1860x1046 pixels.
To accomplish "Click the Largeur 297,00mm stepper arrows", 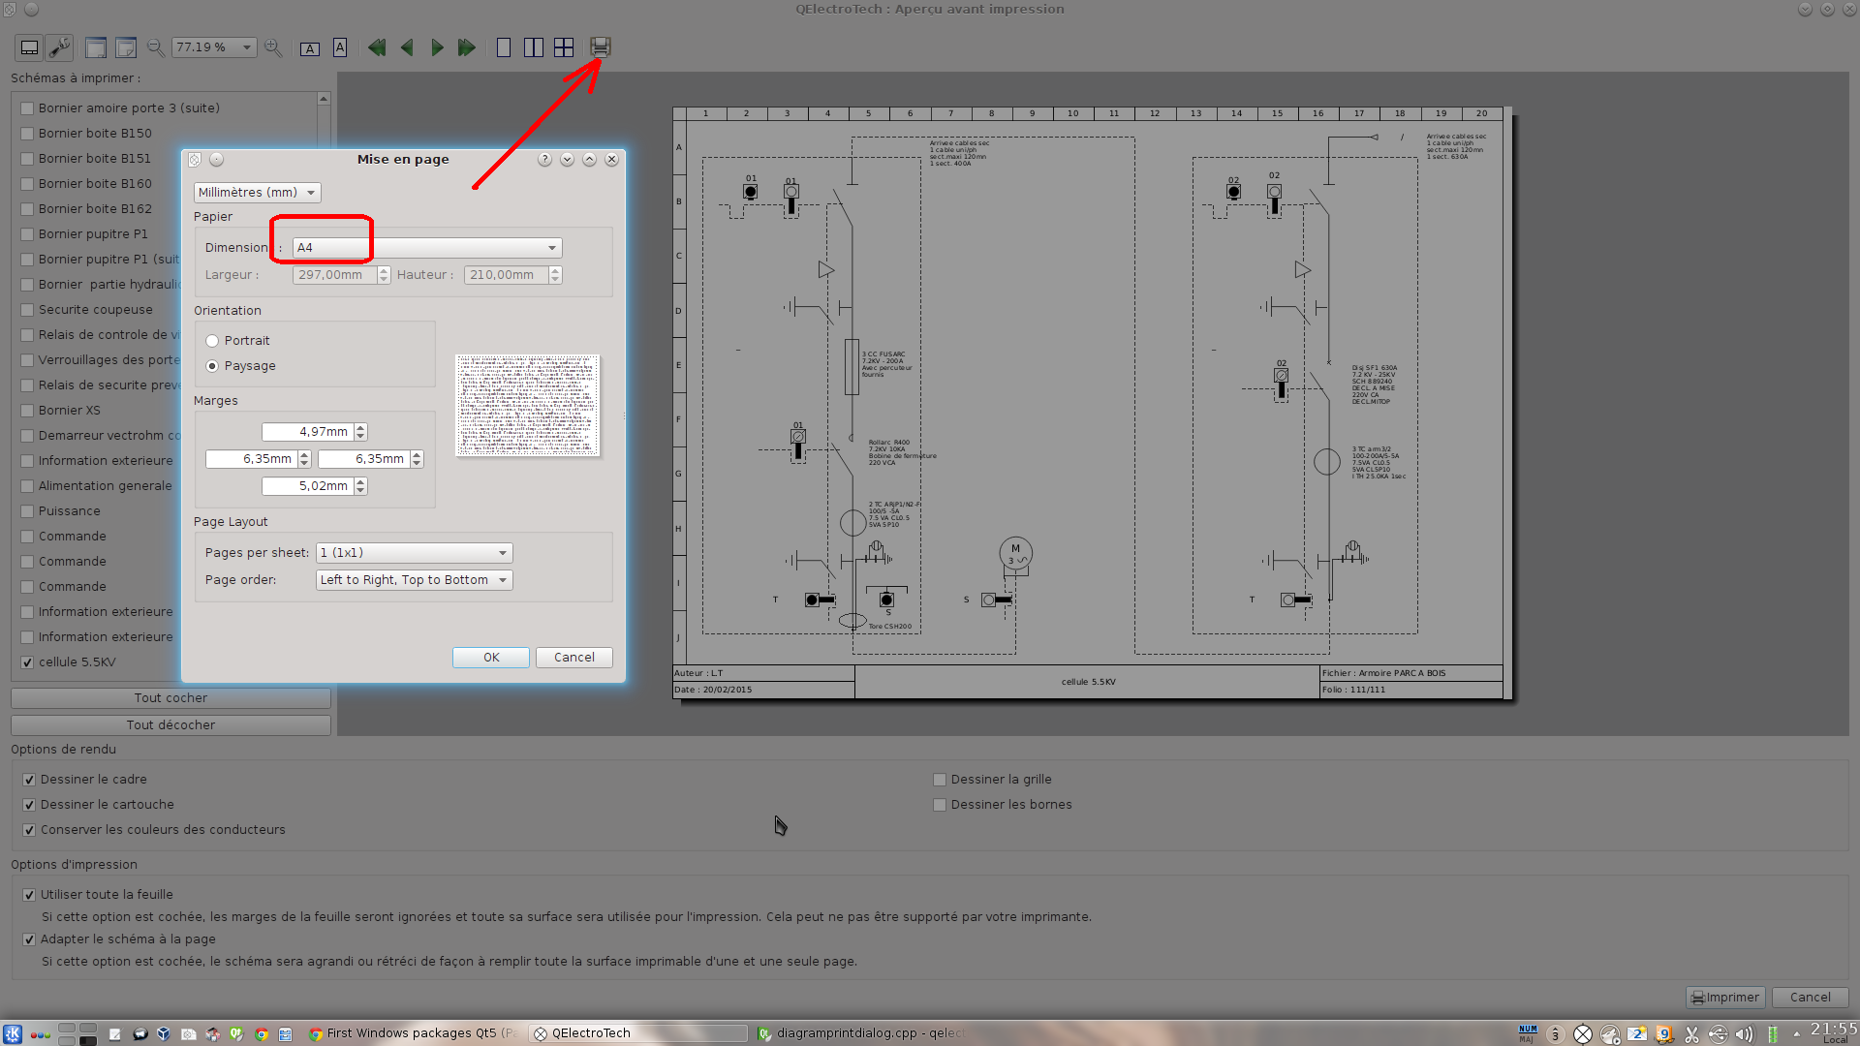I will pyautogui.click(x=384, y=275).
